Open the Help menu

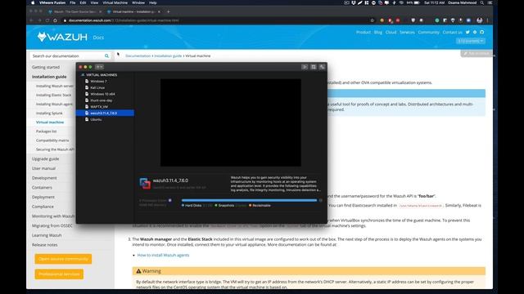coord(153,2)
